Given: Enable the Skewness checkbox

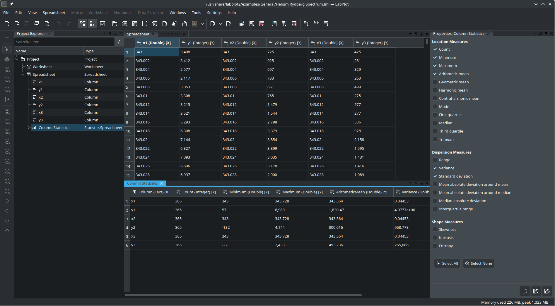Looking at the screenshot, I should pos(435,230).
